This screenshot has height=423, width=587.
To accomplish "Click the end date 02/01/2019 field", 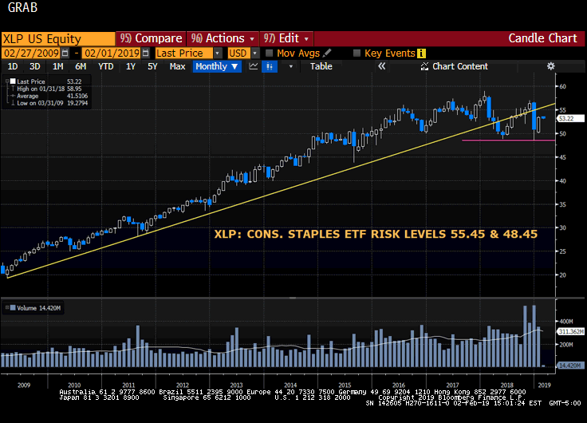I will click(x=112, y=53).
